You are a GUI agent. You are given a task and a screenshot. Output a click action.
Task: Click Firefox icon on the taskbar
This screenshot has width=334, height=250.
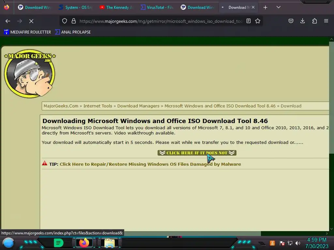(x=84, y=243)
